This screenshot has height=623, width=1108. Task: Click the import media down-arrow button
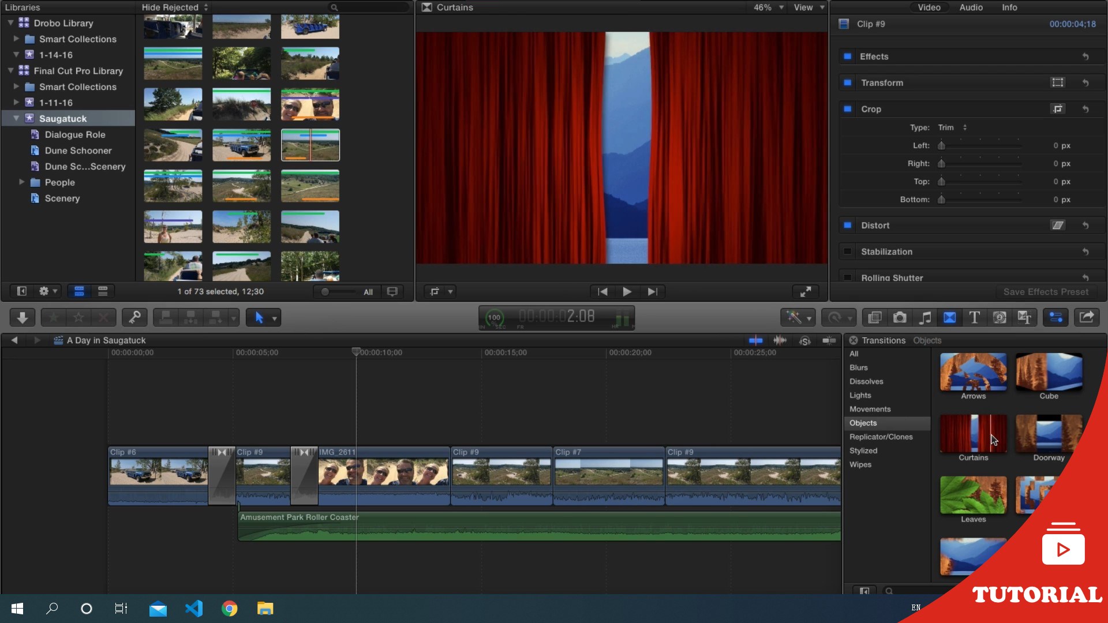click(x=23, y=317)
